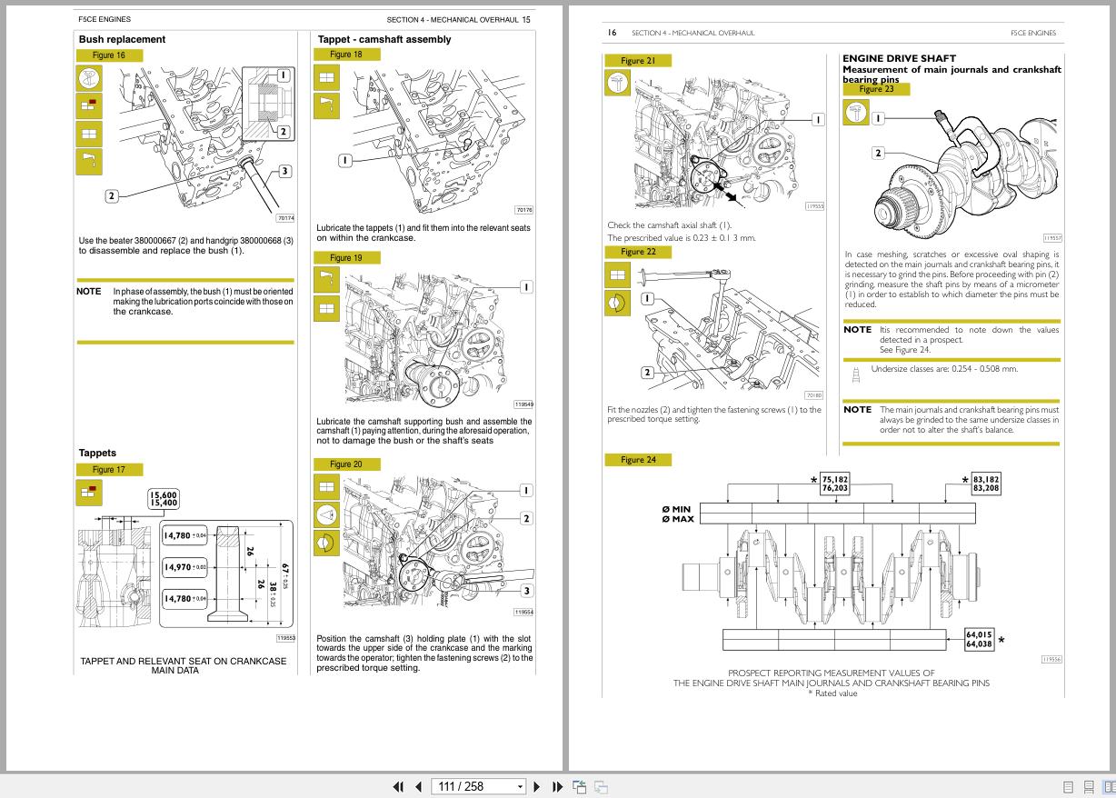1116x798 pixels.
Task: Click the Figure 16 label
Action: pyautogui.click(x=108, y=55)
